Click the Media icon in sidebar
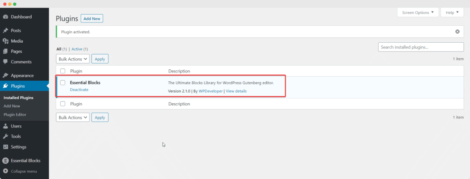The width and height of the screenshot is (470, 179). tap(6, 41)
